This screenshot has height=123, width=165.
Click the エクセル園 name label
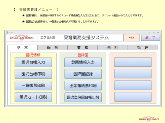(x=48, y=37)
